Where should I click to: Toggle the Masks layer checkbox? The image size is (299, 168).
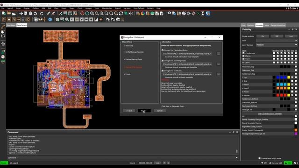(x=243, y=59)
